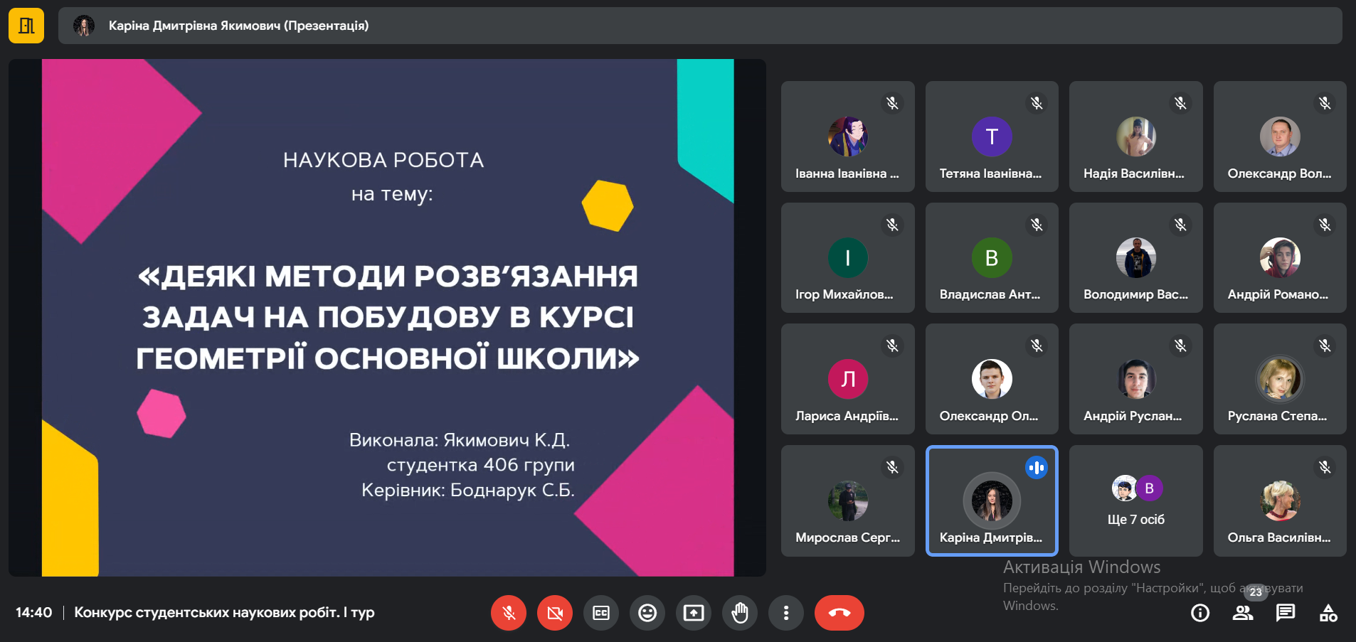Click Андрій Руслан... participant name
This screenshot has height=642, width=1356.
[1133, 416]
